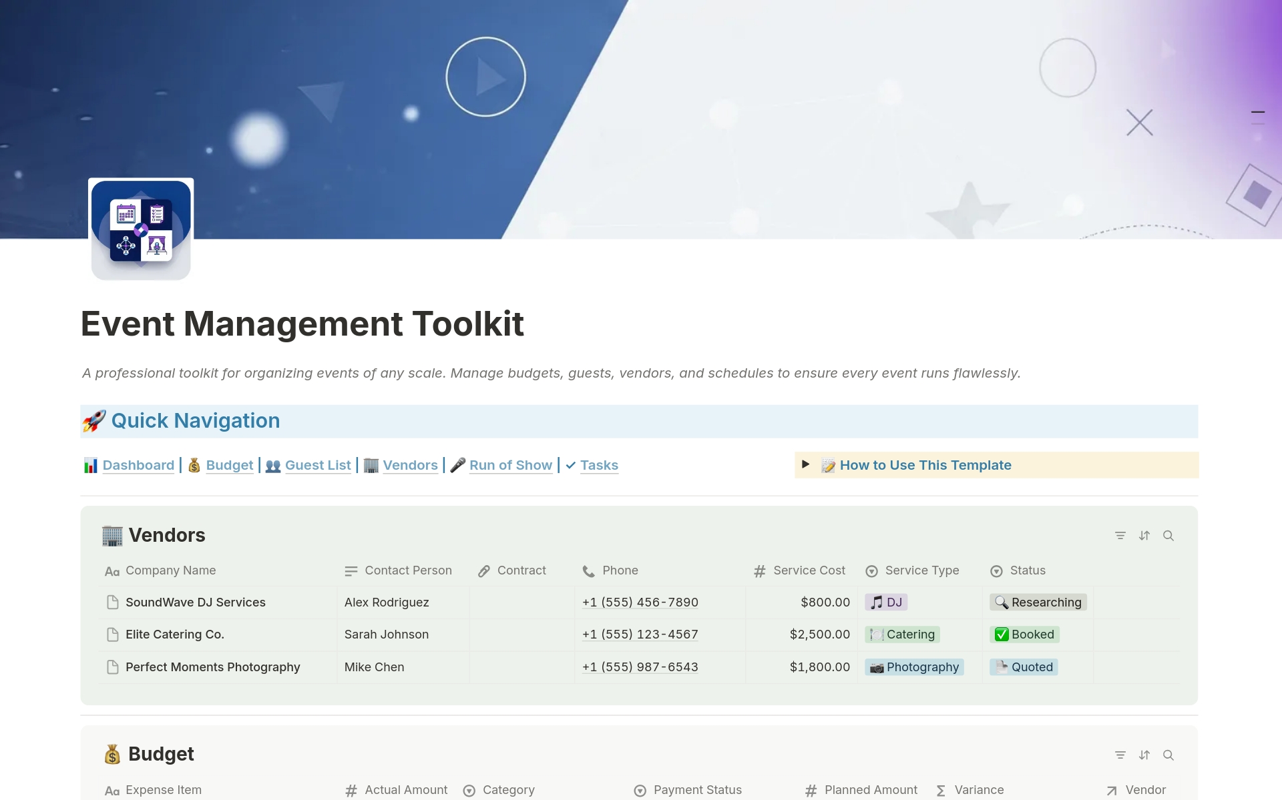Click the $1,800.00 service cost cell
The image size is (1282, 800).
tap(801, 667)
